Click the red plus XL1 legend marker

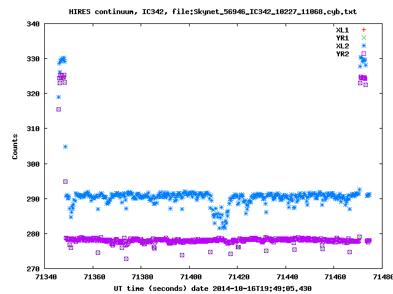pos(364,30)
